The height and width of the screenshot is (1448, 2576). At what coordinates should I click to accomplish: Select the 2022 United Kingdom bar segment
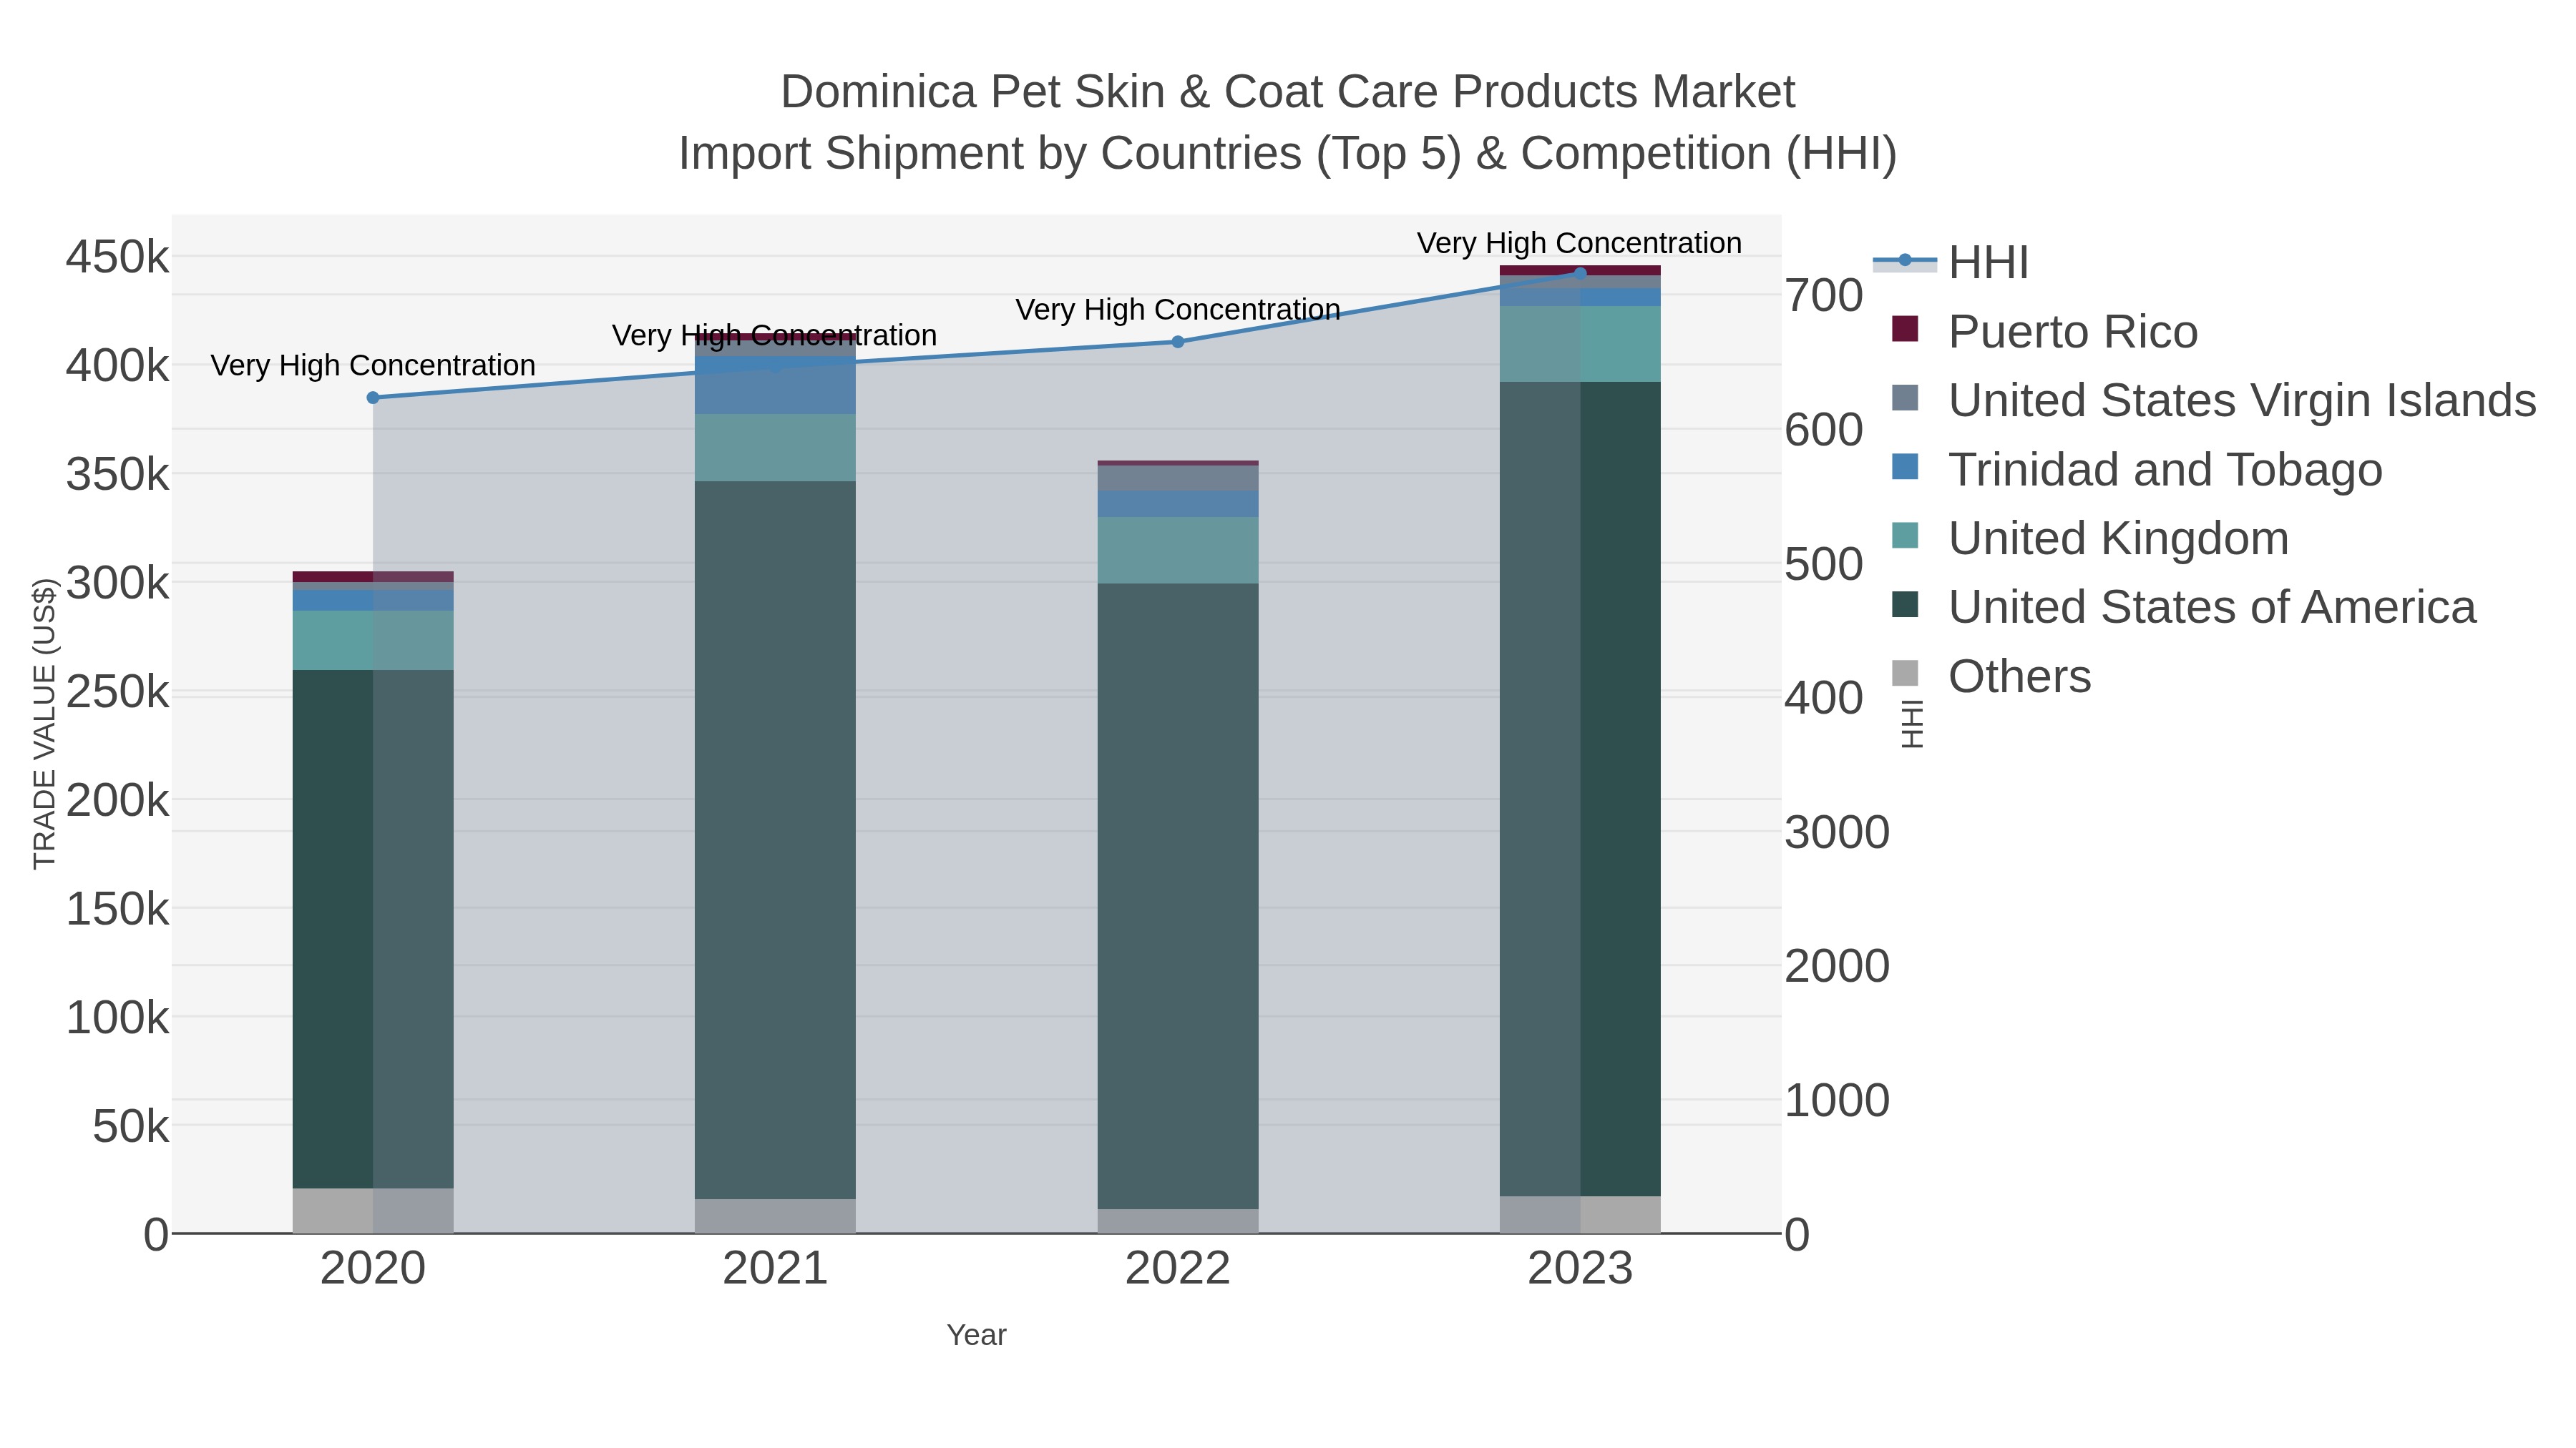(x=1178, y=551)
